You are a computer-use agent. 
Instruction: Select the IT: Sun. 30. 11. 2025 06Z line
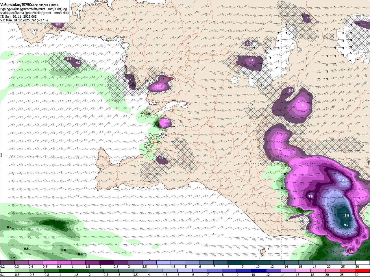18,16
